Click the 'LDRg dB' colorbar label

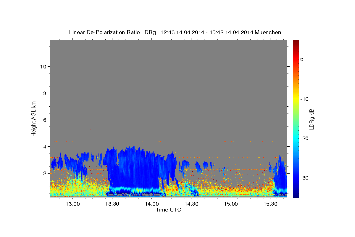312,119
